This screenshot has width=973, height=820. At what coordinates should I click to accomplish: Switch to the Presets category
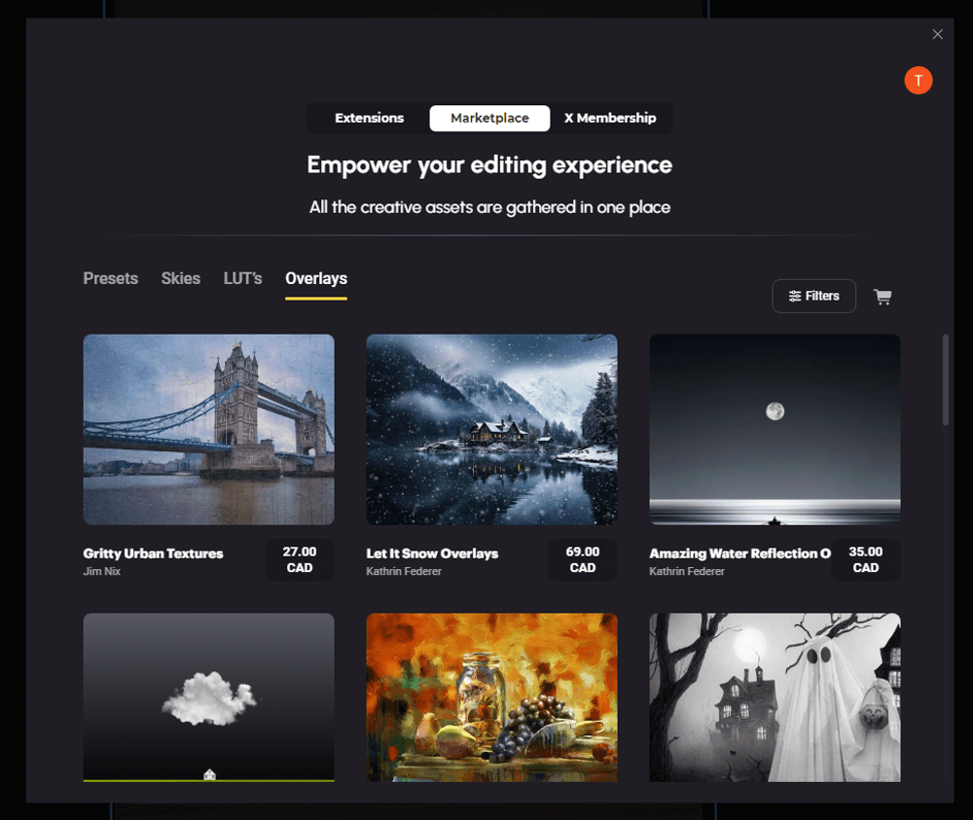(x=111, y=278)
